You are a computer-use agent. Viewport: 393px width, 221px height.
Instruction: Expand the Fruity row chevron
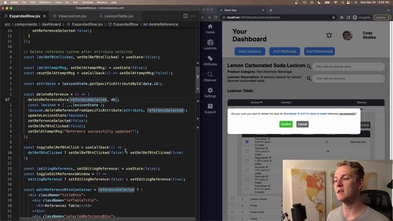[x=243, y=206]
